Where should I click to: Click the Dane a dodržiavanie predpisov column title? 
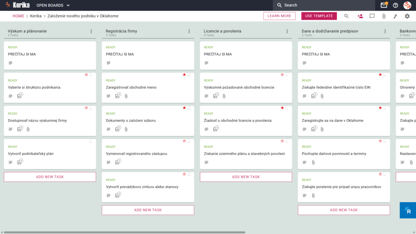pos(330,31)
